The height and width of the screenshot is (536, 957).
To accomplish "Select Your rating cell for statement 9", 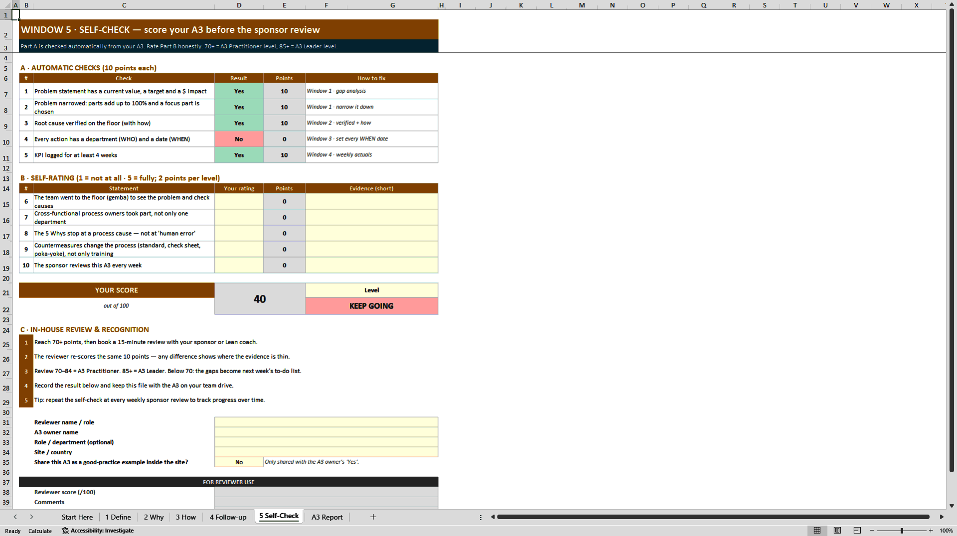I will tap(239, 249).
